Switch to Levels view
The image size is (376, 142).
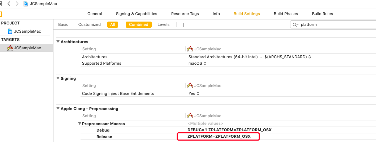pos(164,24)
